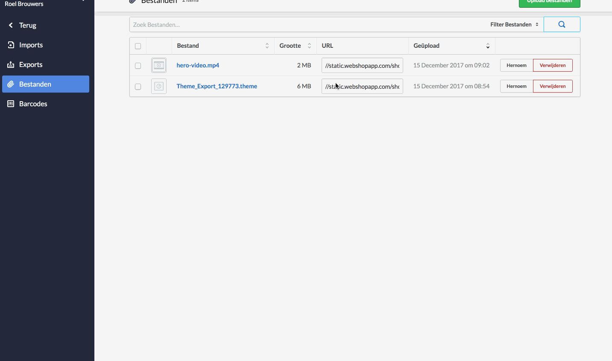612x361 pixels.
Task: Click Hernoem for Theme_Export_129773.theme
Action: (x=516, y=86)
